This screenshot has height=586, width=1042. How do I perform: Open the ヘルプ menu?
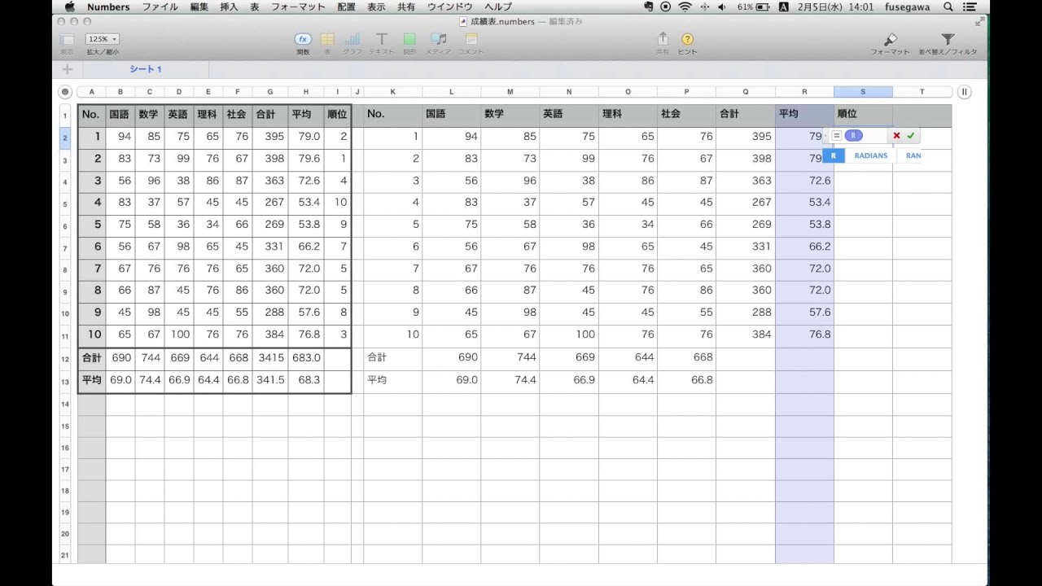[x=497, y=7]
